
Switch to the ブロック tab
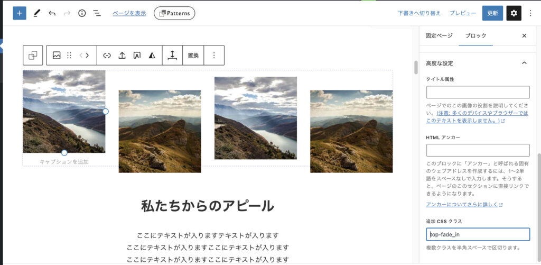click(x=475, y=35)
